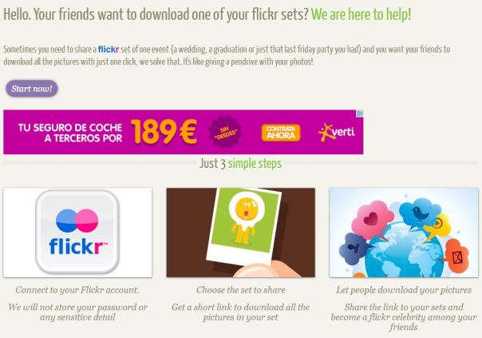
Task: Click the Verti logo in the ad
Action: click(337, 133)
